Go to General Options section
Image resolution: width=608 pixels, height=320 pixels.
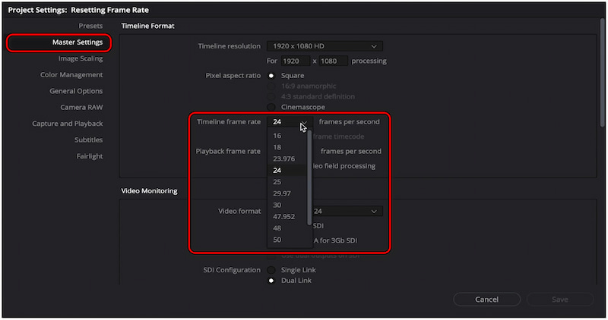pyautogui.click(x=76, y=91)
